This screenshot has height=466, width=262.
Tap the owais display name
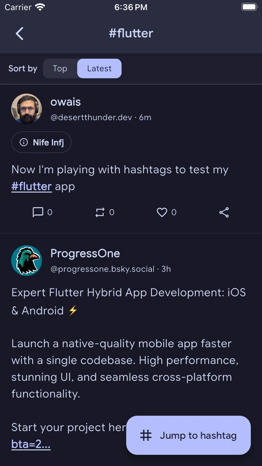66,102
